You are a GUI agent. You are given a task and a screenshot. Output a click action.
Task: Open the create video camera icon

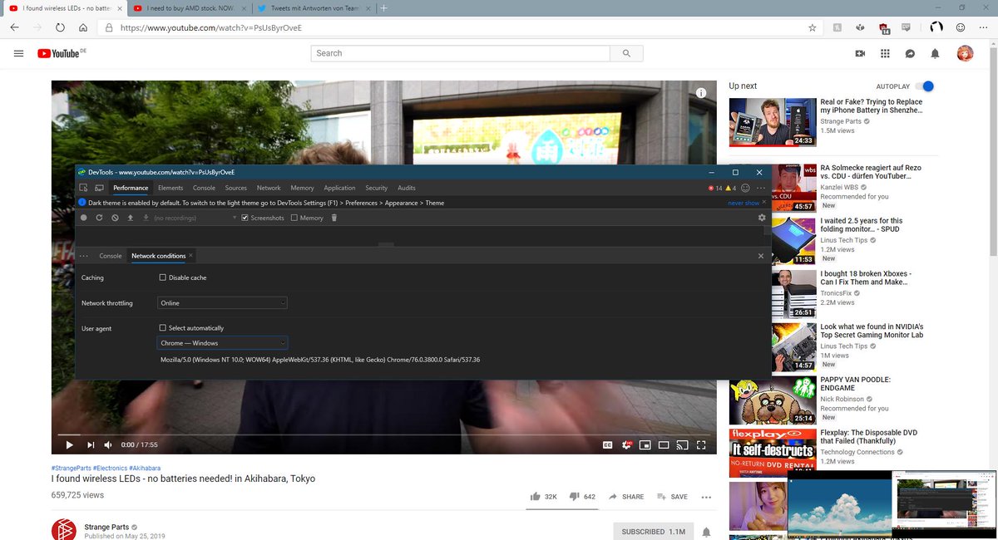pos(860,53)
